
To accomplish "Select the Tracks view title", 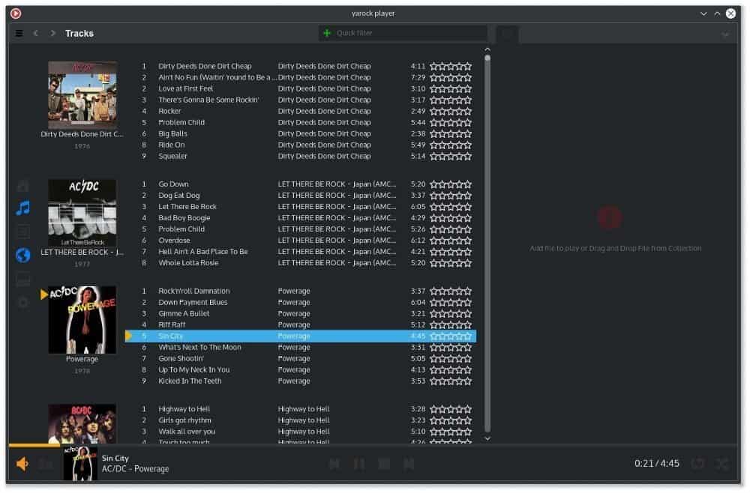I will 79,34.
